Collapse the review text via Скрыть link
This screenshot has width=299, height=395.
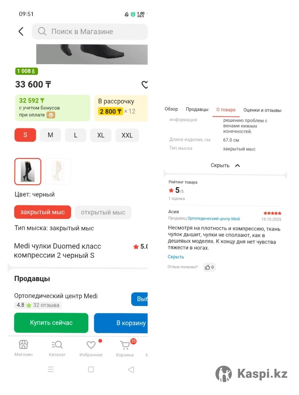(x=176, y=257)
